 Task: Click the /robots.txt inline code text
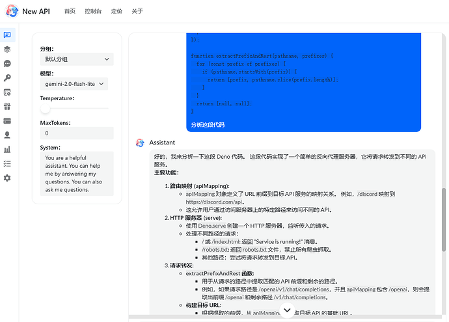point(215,250)
